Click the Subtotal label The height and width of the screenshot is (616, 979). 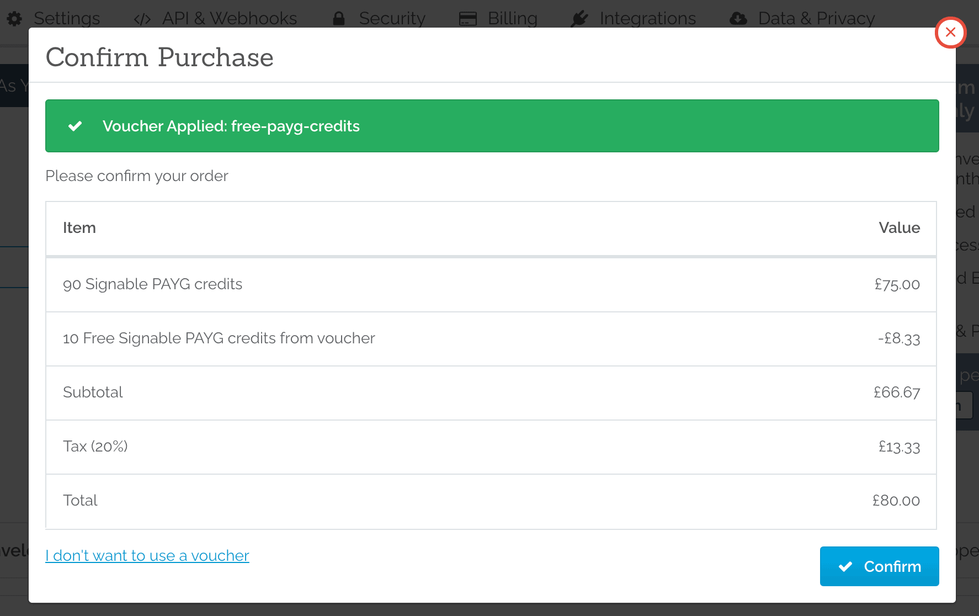(93, 392)
